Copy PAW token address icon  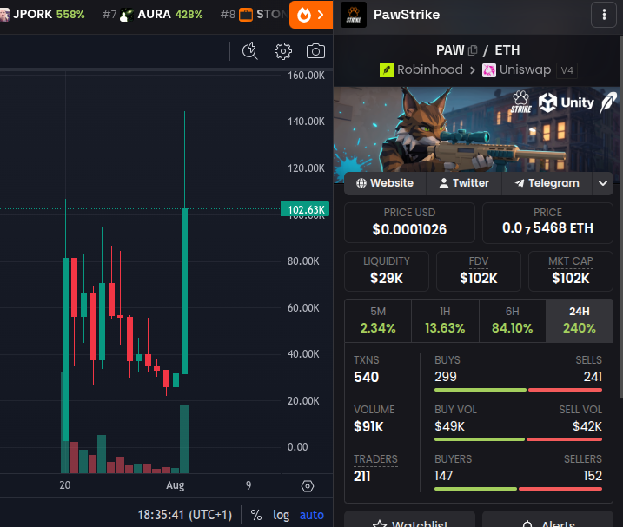click(x=473, y=50)
